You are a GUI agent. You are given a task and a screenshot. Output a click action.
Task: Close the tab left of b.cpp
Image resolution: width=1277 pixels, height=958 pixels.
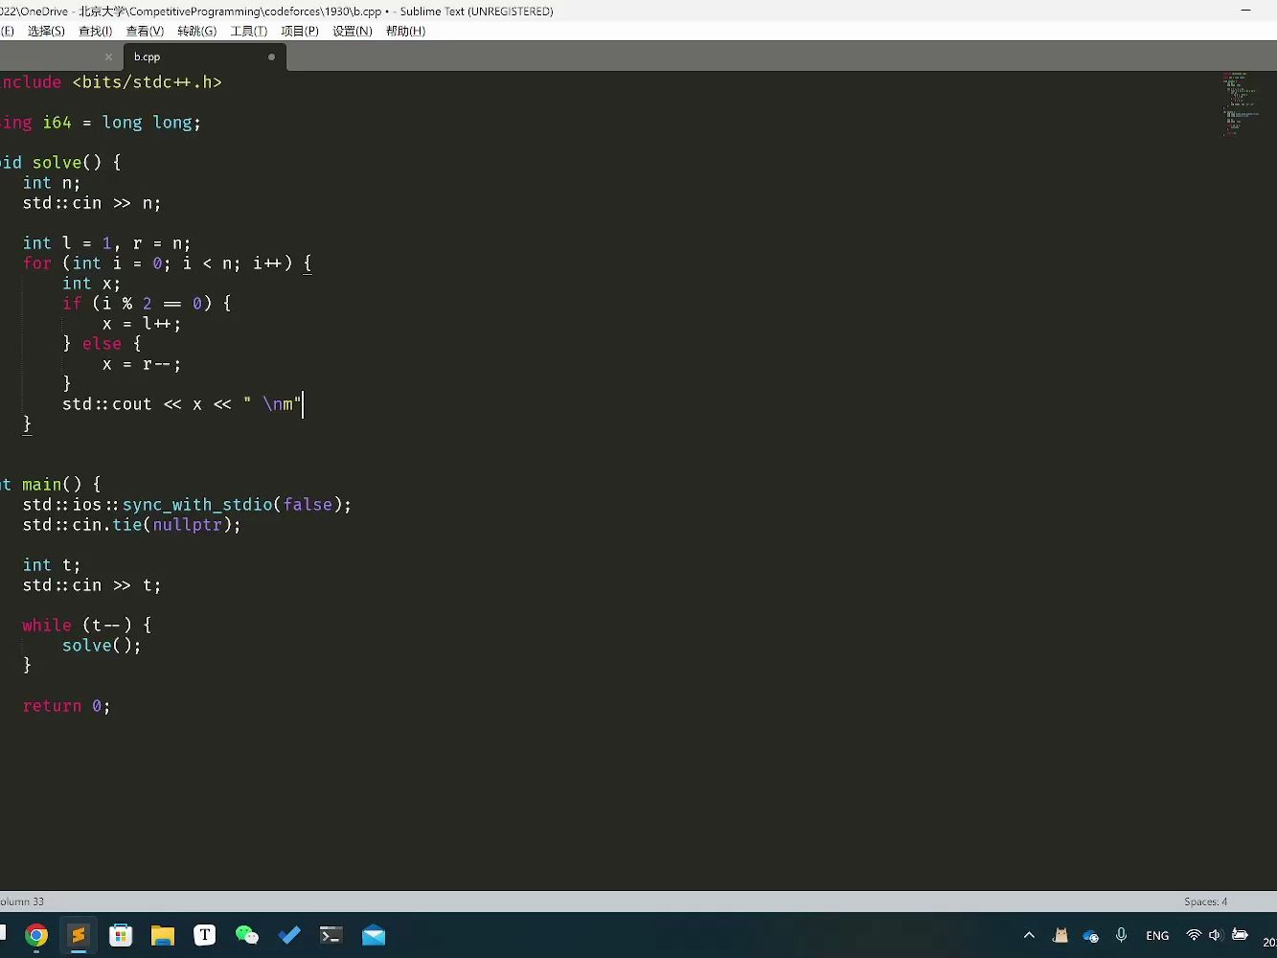click(x=108, y=57)
